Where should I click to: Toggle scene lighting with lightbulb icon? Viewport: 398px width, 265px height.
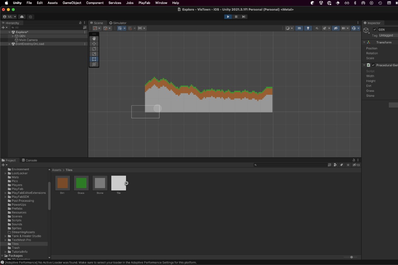coord(308,28)
